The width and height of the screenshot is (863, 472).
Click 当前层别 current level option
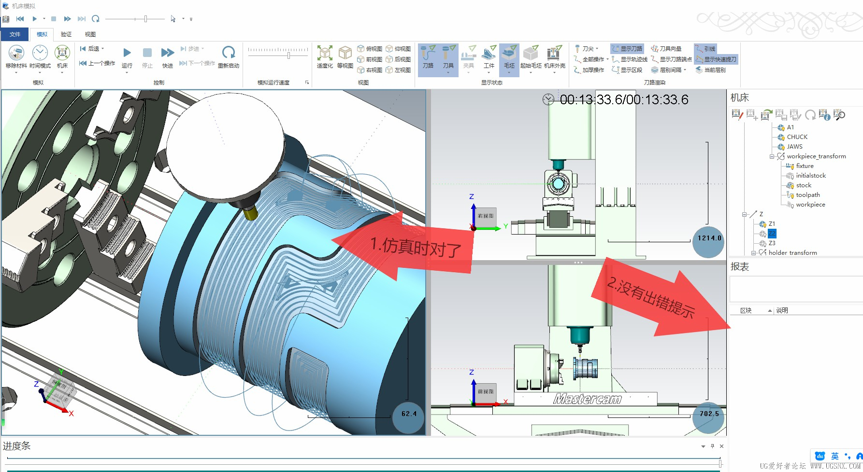(x=710, y=70)
